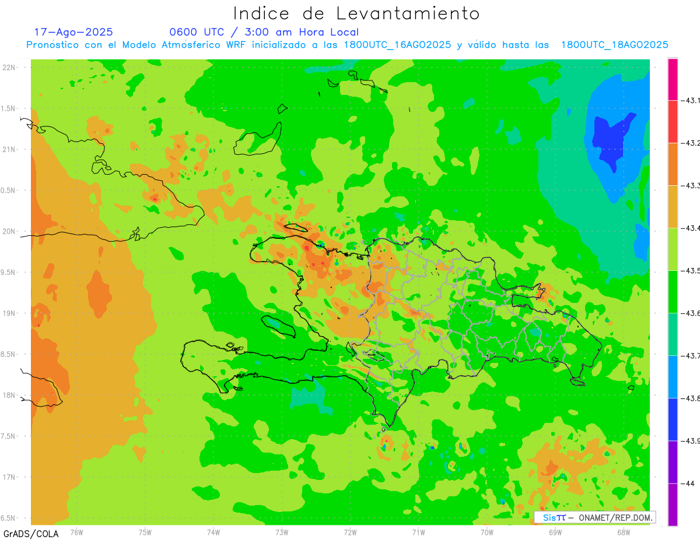Screen dimensions: 700x540
Task: Click the '9.5N' latitude label
Action: 9,272
